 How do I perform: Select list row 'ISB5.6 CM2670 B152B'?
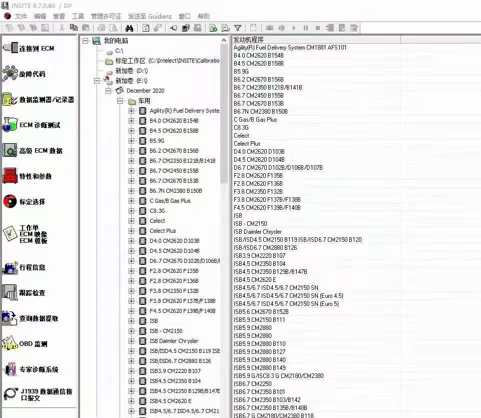point(261,312)
